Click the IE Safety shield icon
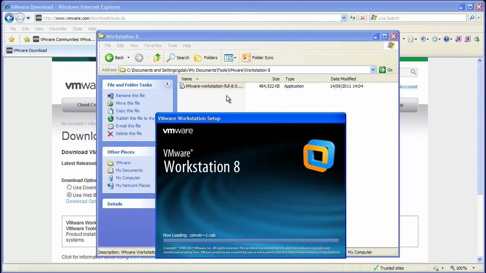The image size is (486, 273). point(423,39)
